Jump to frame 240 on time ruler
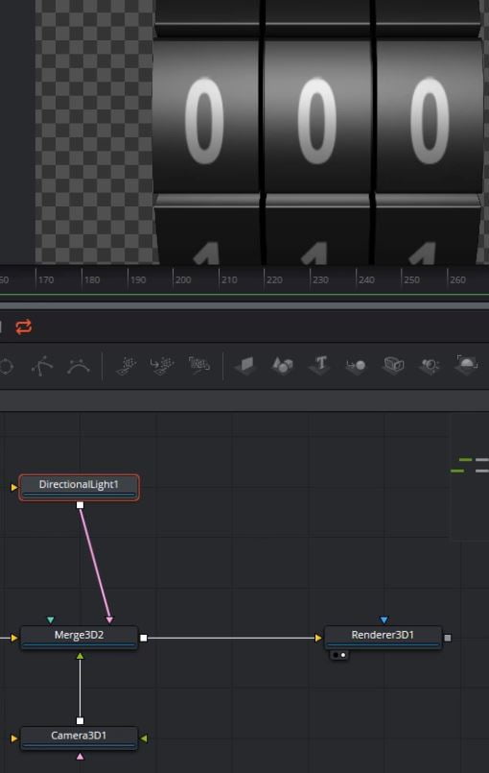Viewport: 489px width, 773px height. [x=366, y=279]
